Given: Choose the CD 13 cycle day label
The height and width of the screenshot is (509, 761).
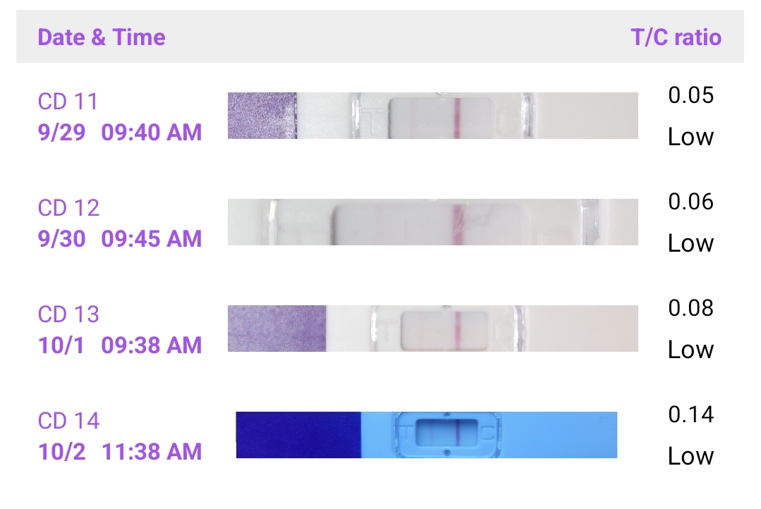Looking at the screenshot, I should pyautogui.click(x=68, y=314).
